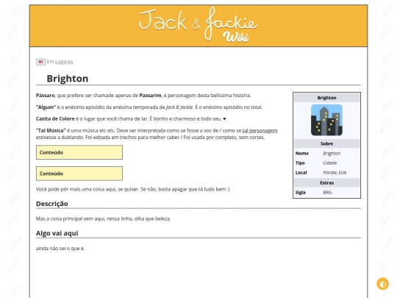Open the Lugares category link
397x298 pixels.
[x=64, y=62]
